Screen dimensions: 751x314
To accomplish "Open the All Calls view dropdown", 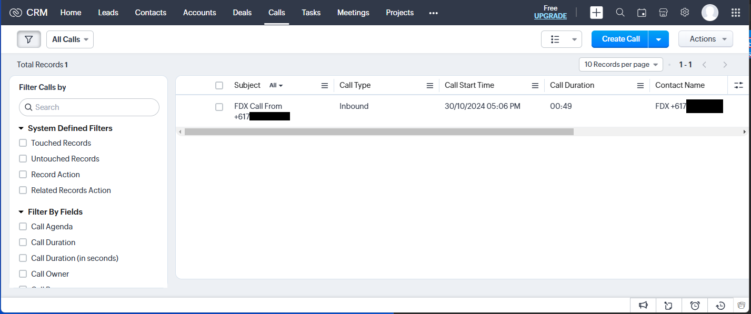I will coord(70,39).
